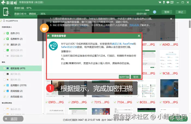
Task: Open the Safari历史记录 link in dialog
Action: click(x=69, y=47)
